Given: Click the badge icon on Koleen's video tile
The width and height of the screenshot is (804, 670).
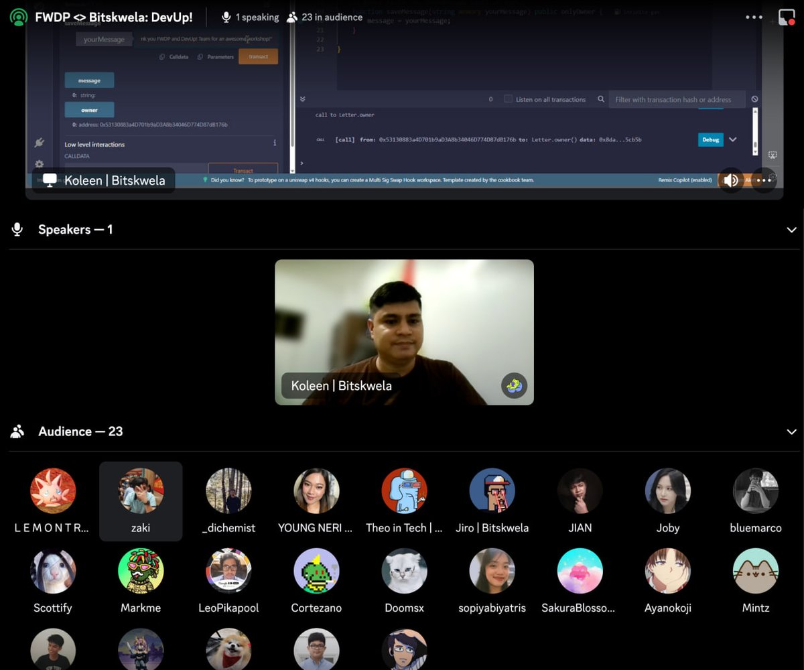Looking at the screenshot, I should pos(514,385).
